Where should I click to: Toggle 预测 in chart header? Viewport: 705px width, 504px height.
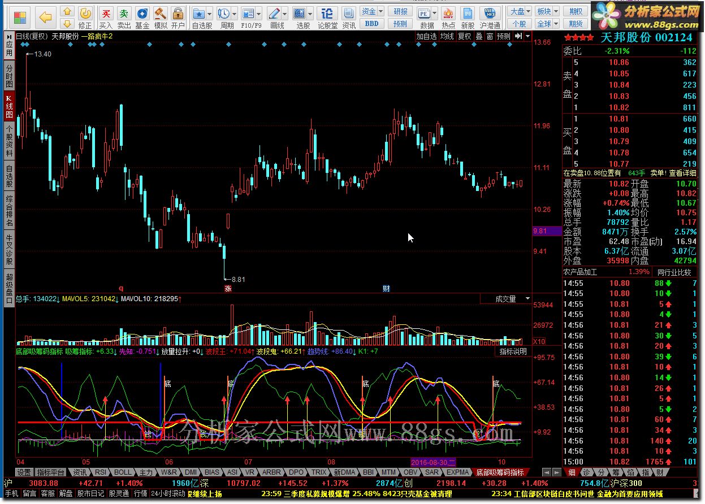click(x=503, y=36)
